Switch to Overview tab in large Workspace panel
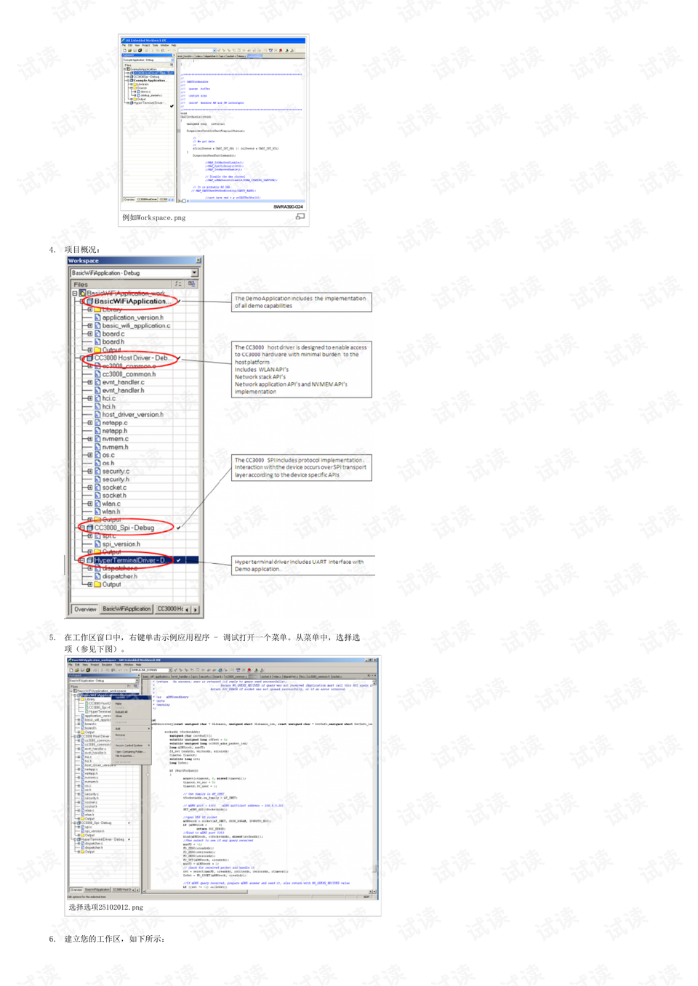 point(85,609)
